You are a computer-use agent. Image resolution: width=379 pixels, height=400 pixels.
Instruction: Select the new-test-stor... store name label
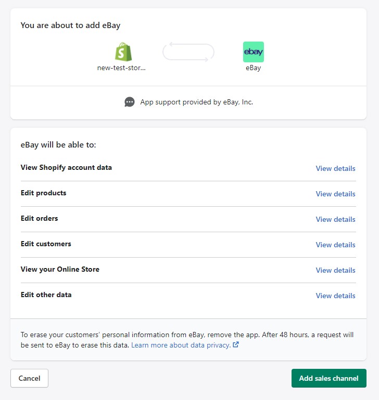pos(121,68)
